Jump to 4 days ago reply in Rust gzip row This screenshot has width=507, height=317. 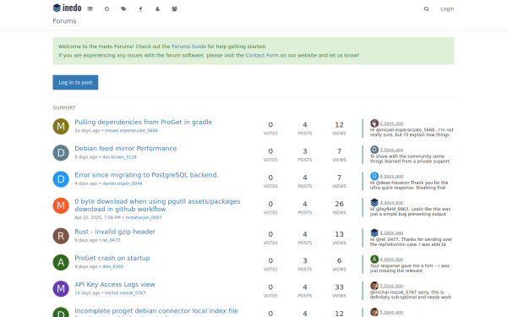pos(391,233)
